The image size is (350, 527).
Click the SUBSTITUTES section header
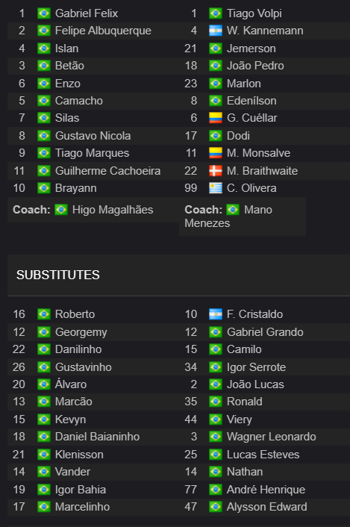[x=58, y=275]
